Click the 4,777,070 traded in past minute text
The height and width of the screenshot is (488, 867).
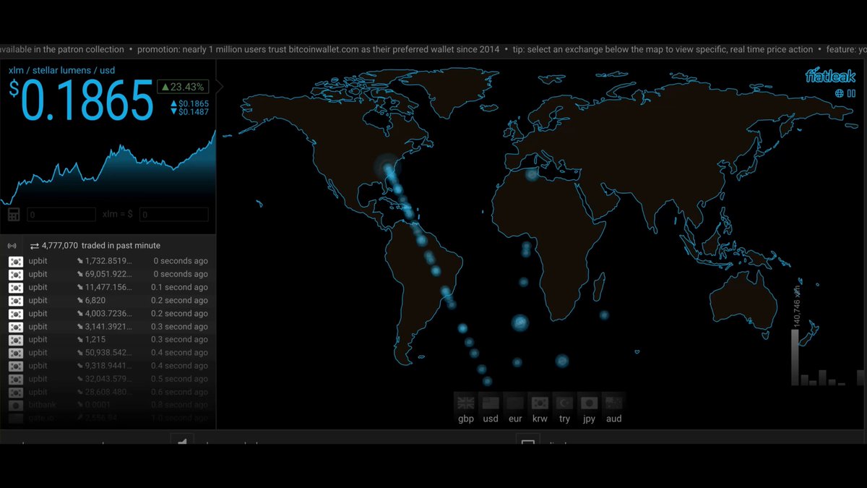click(101, 246)
